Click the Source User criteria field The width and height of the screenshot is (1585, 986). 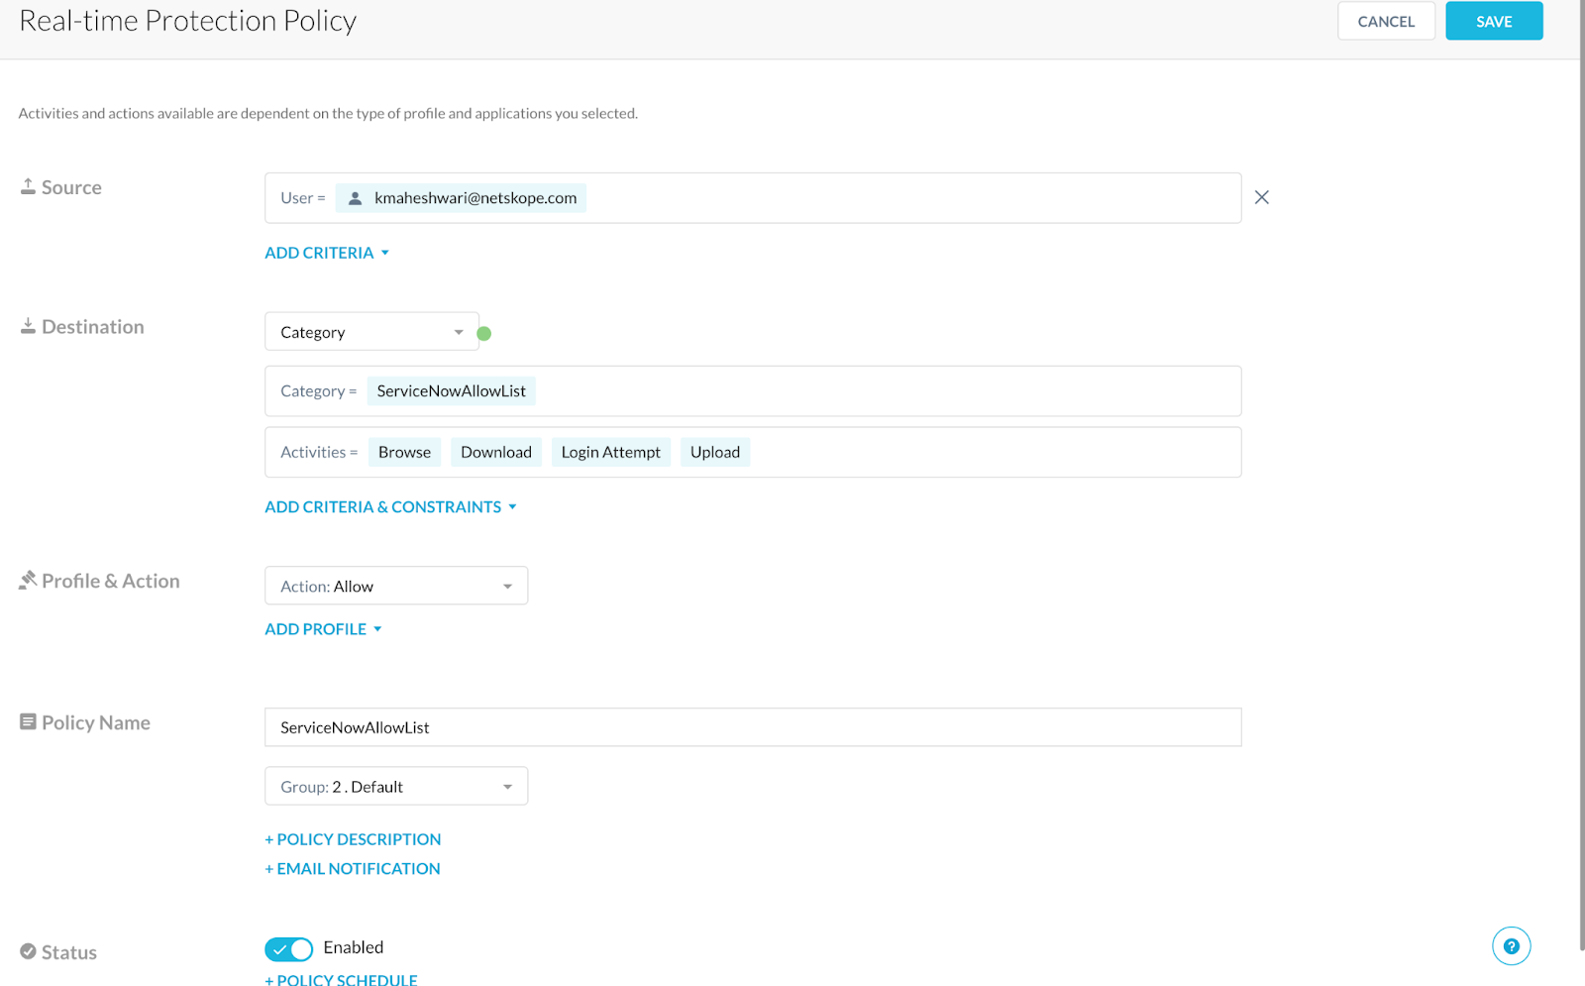[753, 197]
